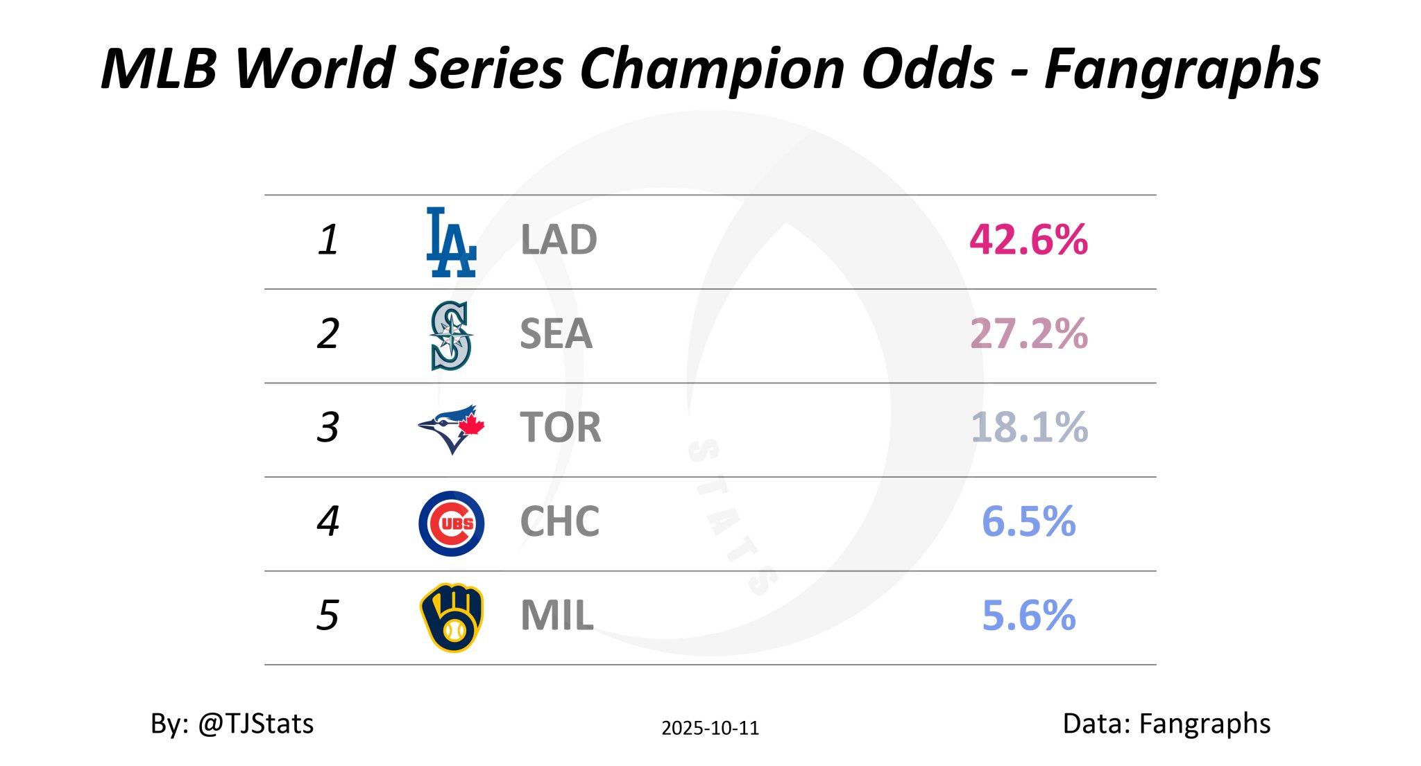Click the 42.6% odds value
The image size is (1421, 766).
(x=1028, y=241)
